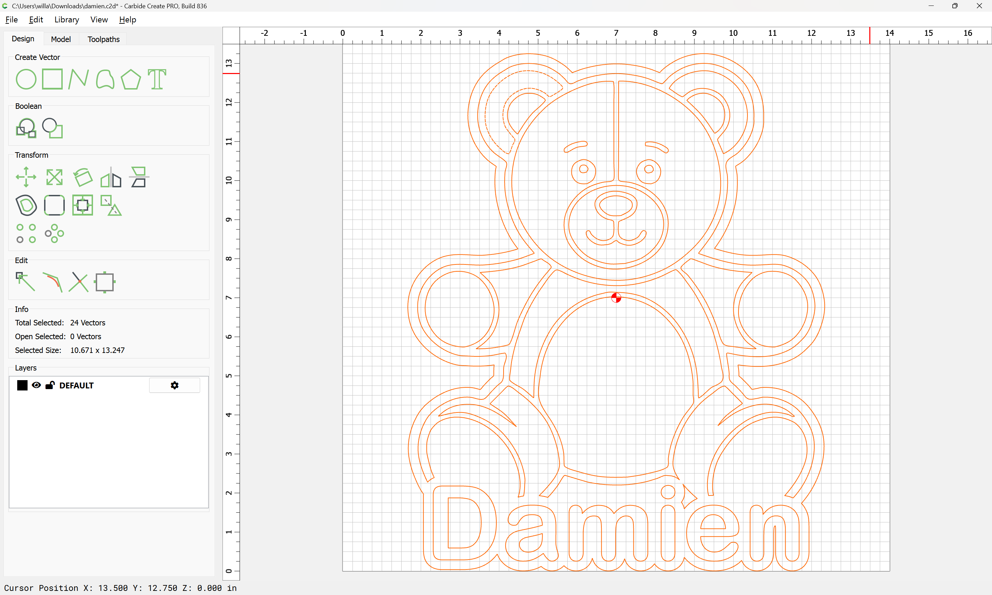This screenshot has height=595, width=992.
Task: Open the File menu
Action: [11, 20]
